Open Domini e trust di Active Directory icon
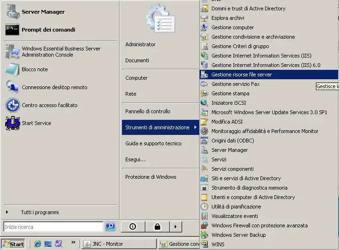This screenshot has height=250, width=339. click(x=204, y=8)
